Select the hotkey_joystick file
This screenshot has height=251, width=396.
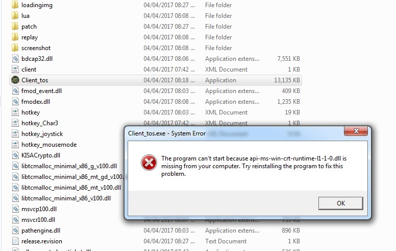[x=42, y=134]
